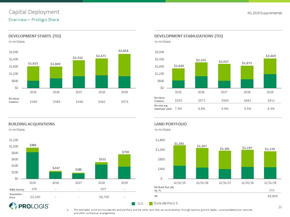
Task: Click the $8,700 acquisition price value
Action: coord(104,197)
